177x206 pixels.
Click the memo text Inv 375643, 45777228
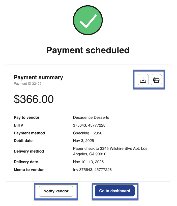click(92, 170)
